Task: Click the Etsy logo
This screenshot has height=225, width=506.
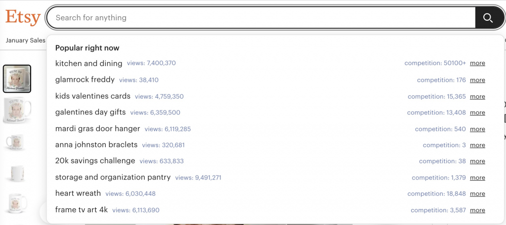Action: (x=23, y=18)
